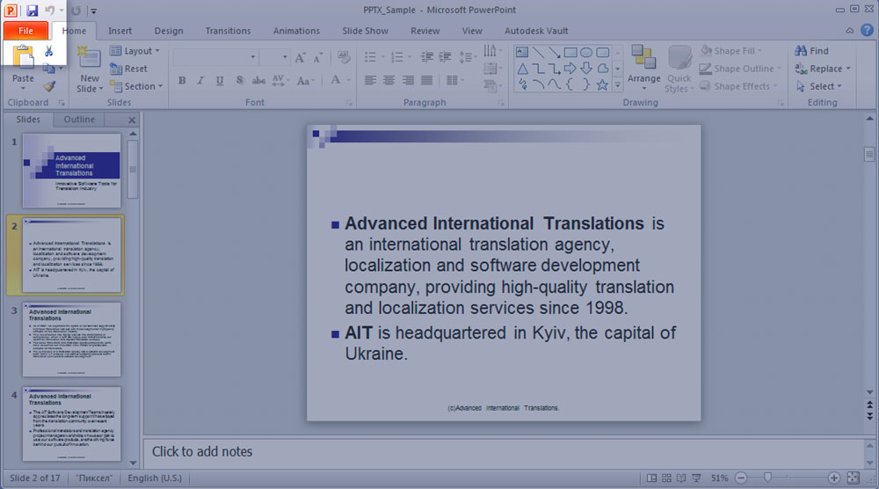879x489 pixels.
Task: Click the Next Slide double-arrow button
Action: pyautogui.click(x=869, y=416)
